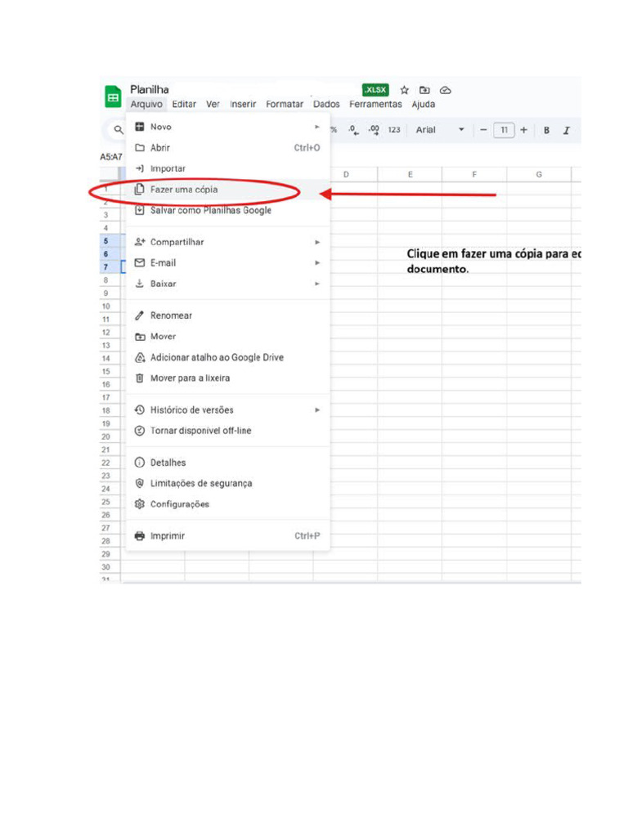Click the green .XLSX badge
The width and height of the screenshot is (628, 837).
tap(375, 90)
